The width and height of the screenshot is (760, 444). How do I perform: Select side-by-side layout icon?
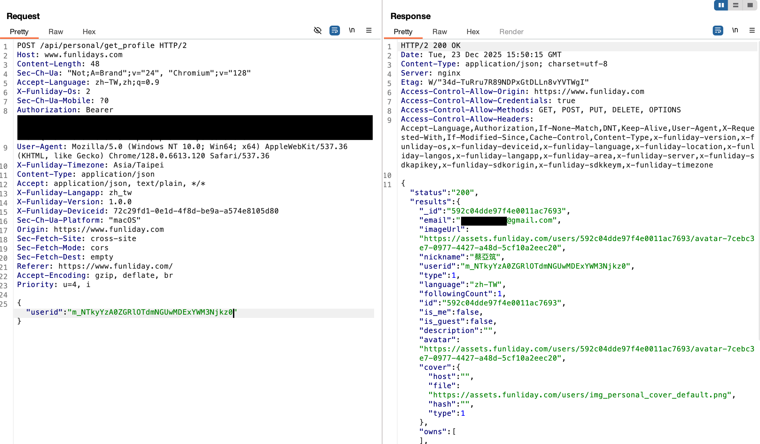tap(721, 5)
